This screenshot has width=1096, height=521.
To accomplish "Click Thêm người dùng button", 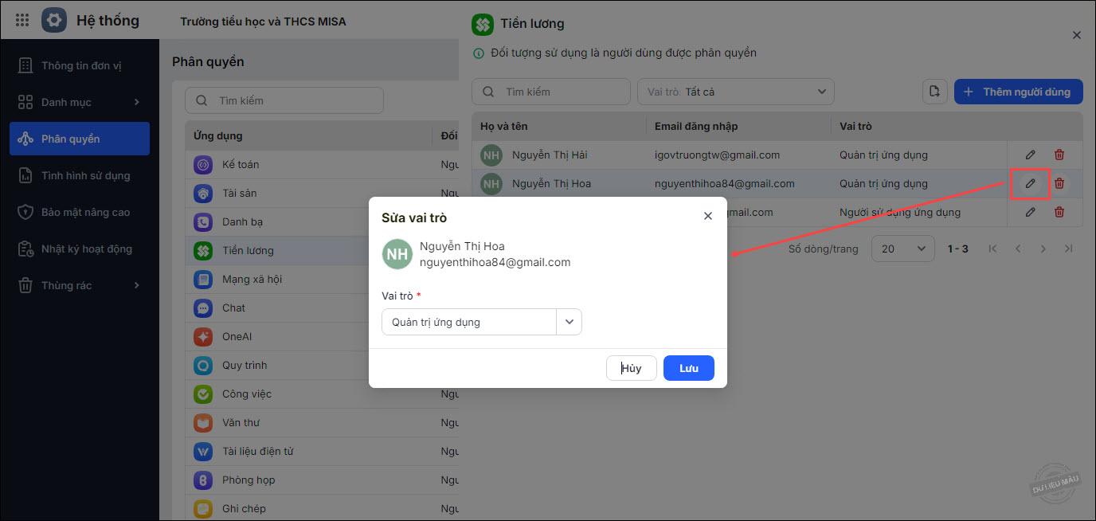I will [1019, 92].
